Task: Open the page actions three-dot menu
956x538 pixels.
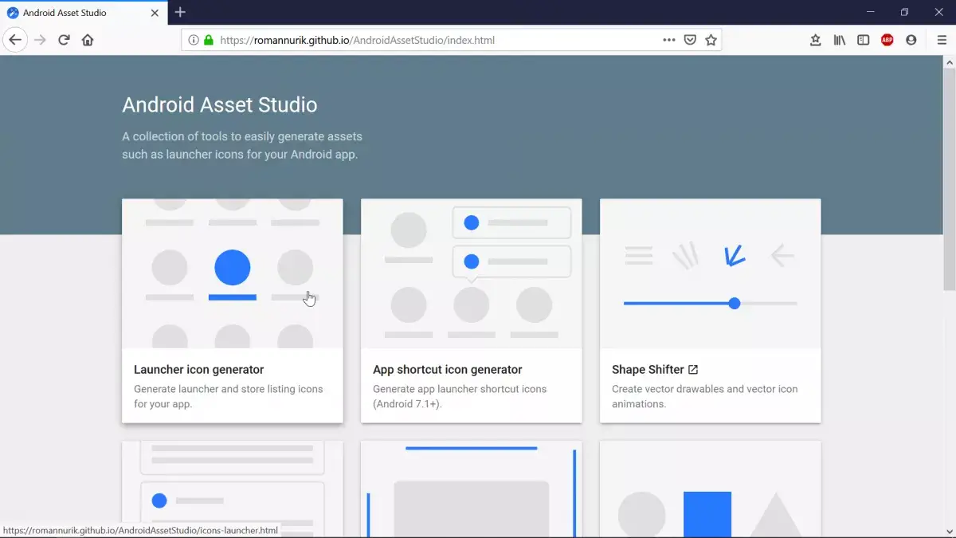Action: point(668,40)
